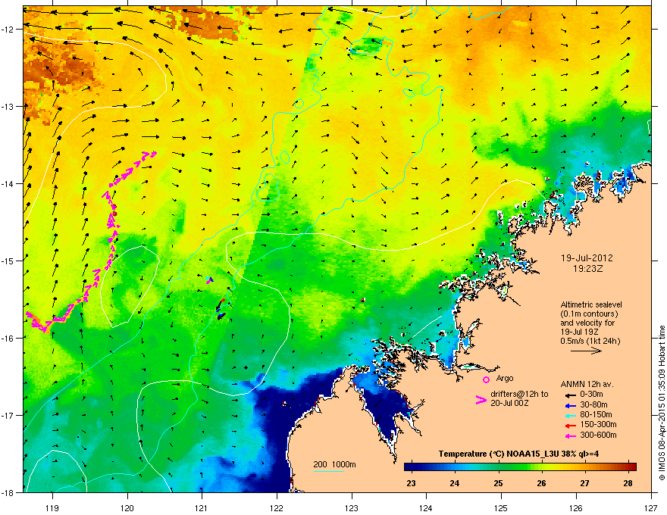Click the '19-Jul-2012' date label
The height and width of the screenshot is (515, 667).
(587, 258)
